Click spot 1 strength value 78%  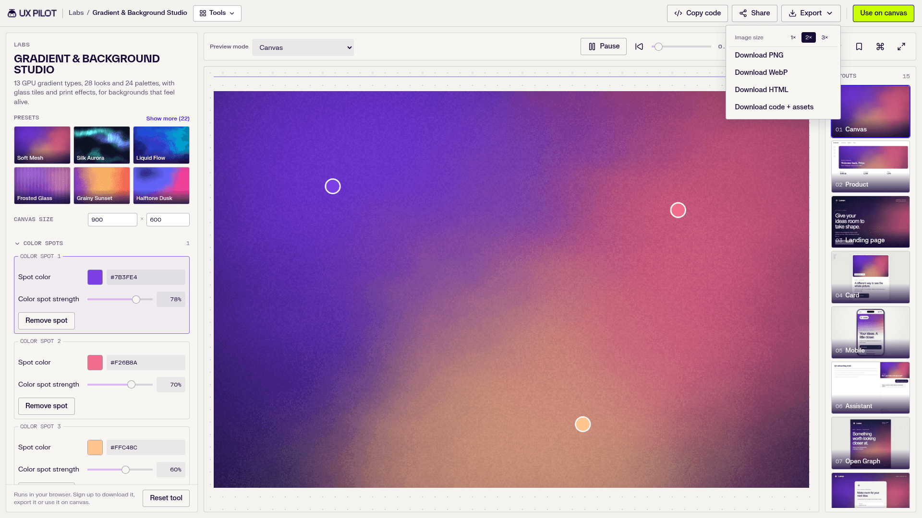pos(171,299)
